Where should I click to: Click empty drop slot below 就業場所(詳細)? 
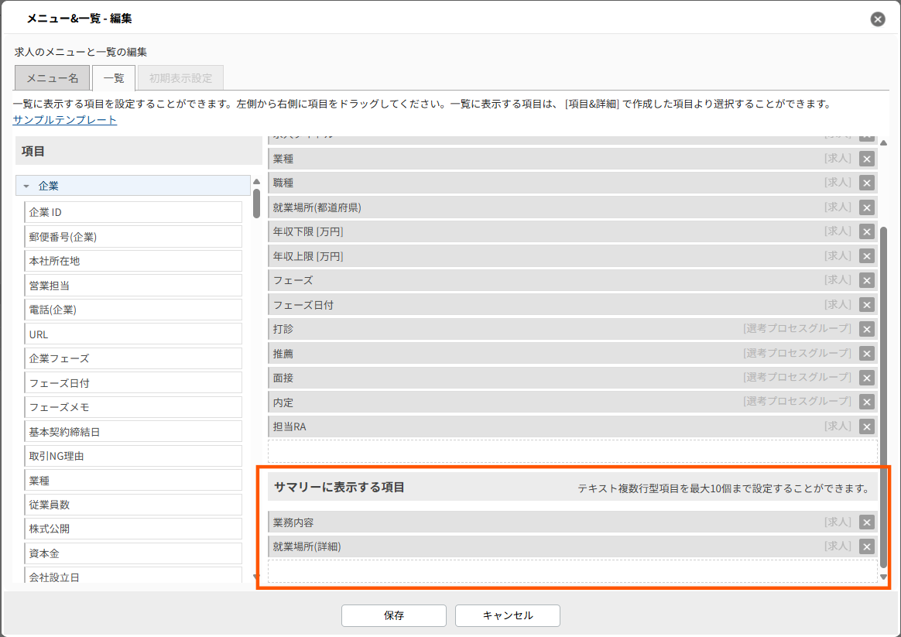tap(572, 571)
